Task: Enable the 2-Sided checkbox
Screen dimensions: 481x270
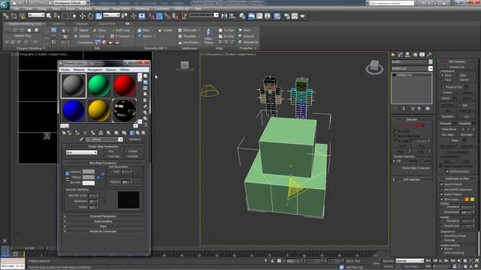Action: (x=126, y=151)
